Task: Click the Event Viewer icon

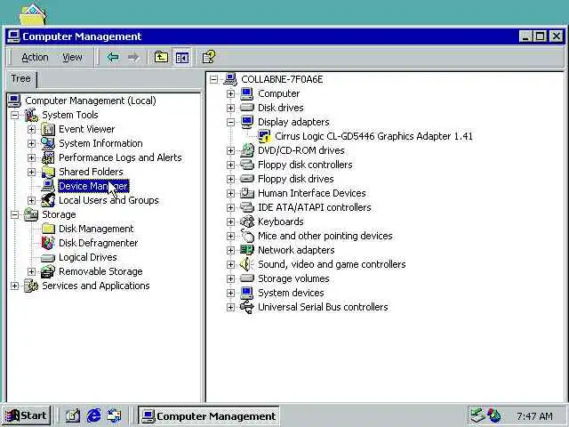Action: [x=48, y=129]
